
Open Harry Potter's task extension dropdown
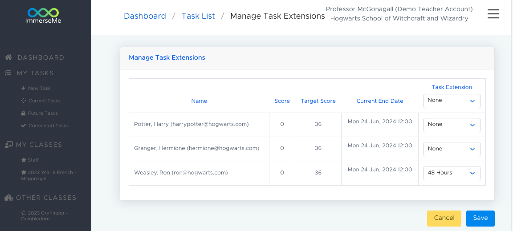[x=452, y=125]
